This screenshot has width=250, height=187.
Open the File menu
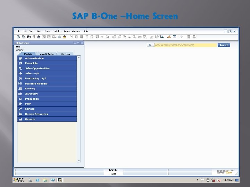(x=18, y=31)
